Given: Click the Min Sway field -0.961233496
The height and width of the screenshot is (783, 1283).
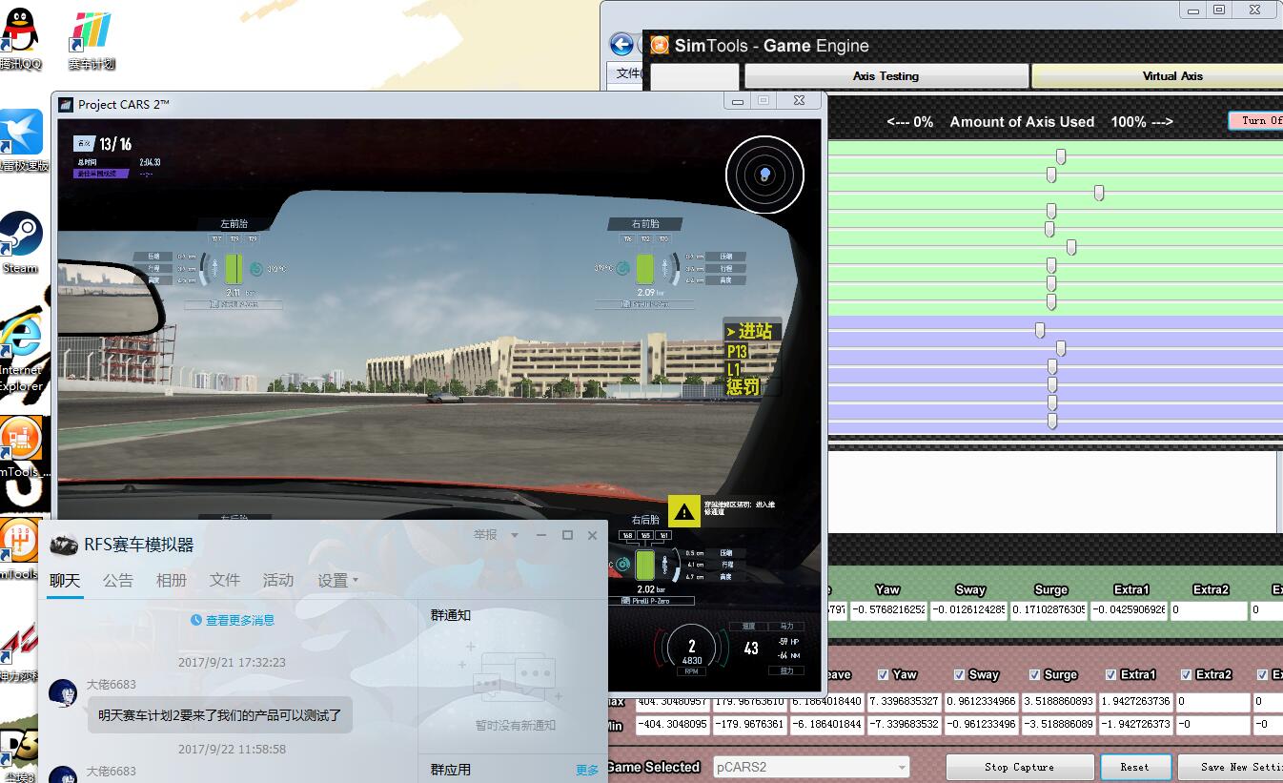Looking at the screenshot, I should pos(981,725).
